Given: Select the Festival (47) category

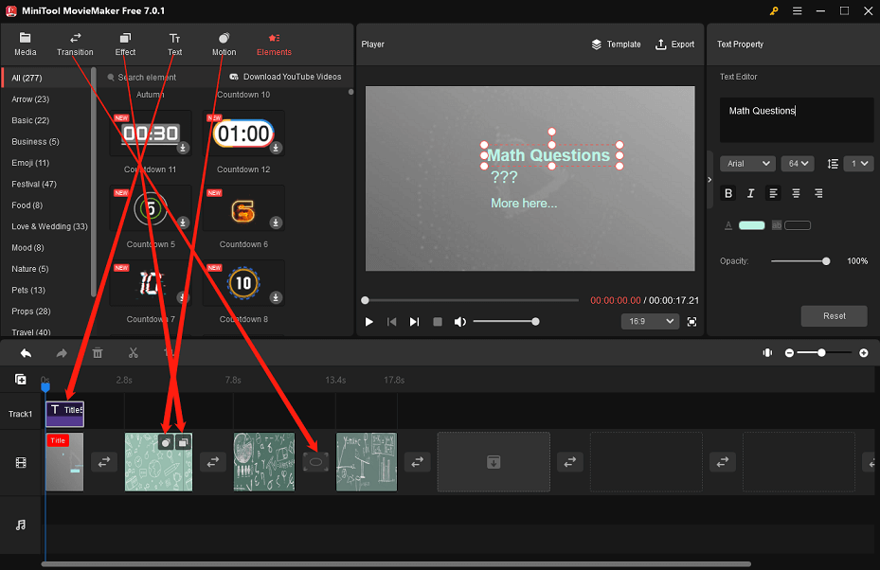Looking at the screenshot, I should click(x=34, y=184).
